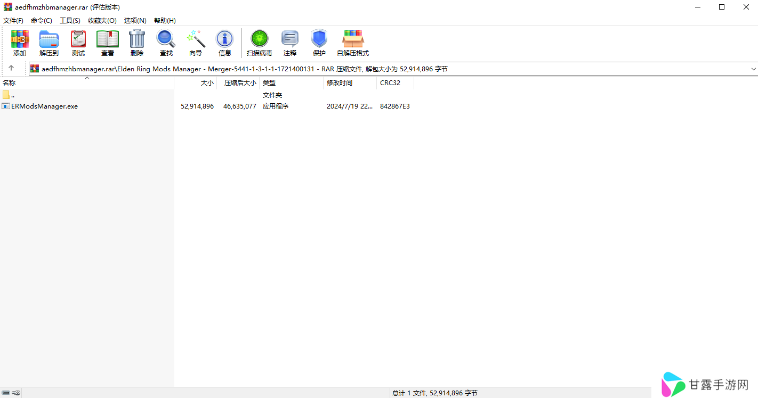Sort by 名称 column header
Screen dimensions: 758x398
(x=87, y=82)
